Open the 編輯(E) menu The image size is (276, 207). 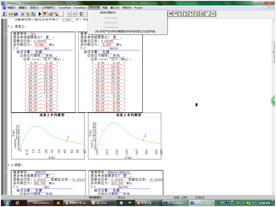[x=23, y=8]
